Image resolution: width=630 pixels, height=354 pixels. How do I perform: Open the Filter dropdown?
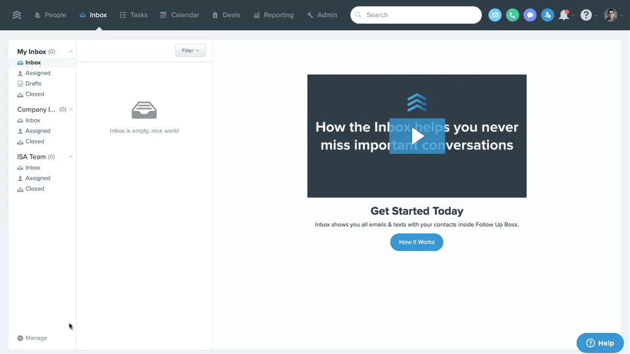[190, 50]
